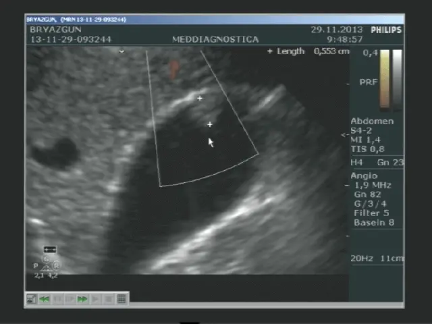Click the grayed-out stop button
This screenshot has width=432, height=324.
[x=108, y=299]
